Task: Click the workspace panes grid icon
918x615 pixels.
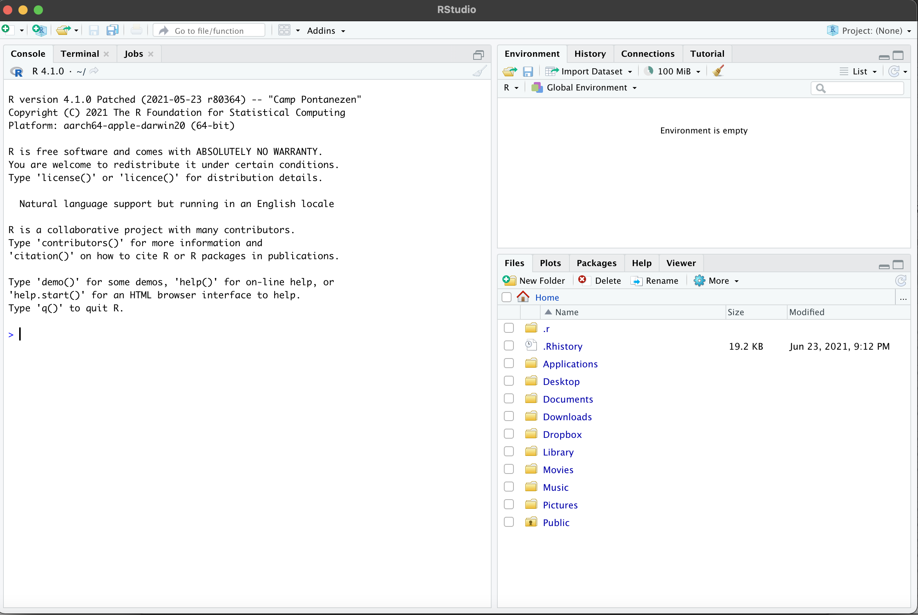Action: click(284, 30)
